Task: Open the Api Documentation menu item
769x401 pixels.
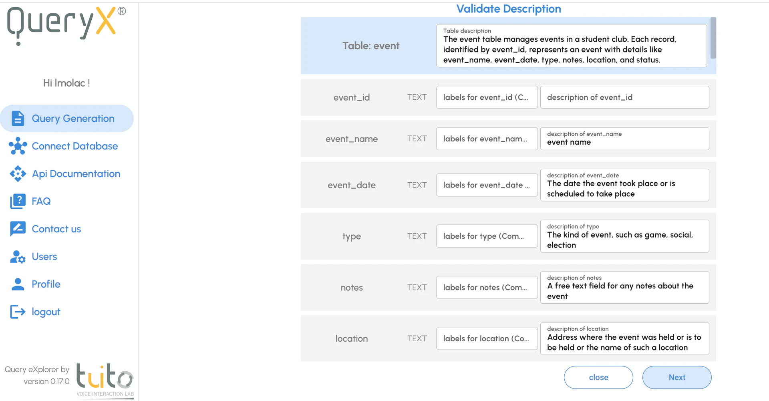Action: click(x=76, y=174)
